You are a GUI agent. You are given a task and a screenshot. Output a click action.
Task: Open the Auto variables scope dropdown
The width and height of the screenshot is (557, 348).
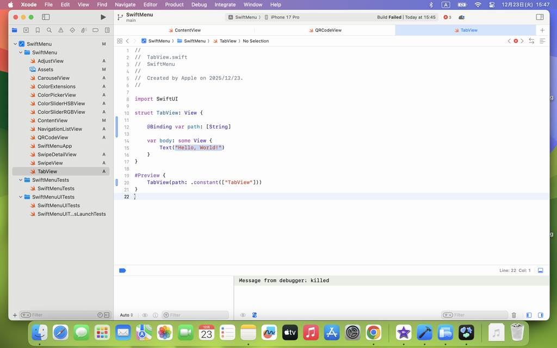126,315
